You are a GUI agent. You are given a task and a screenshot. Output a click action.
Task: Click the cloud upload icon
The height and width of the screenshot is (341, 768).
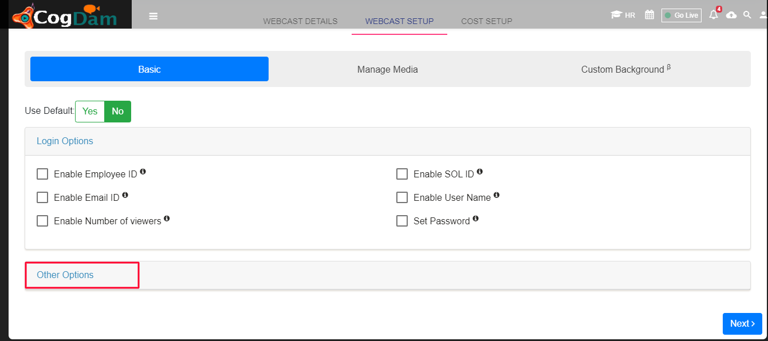click(731, 15)
